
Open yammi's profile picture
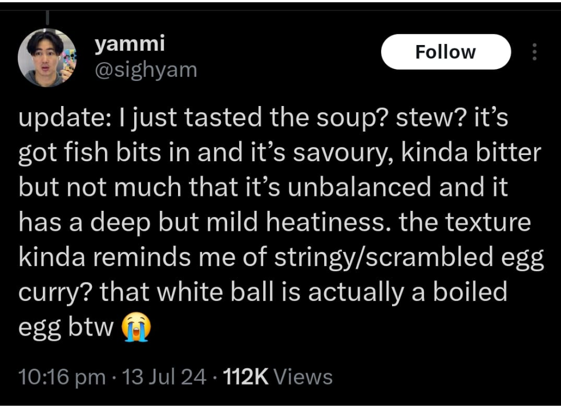coord(47,57)
